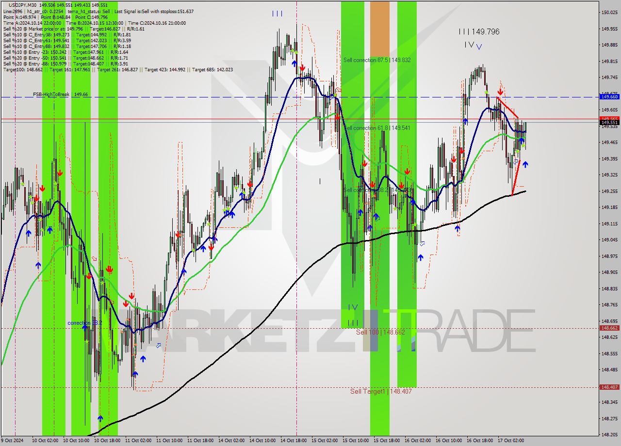The width and height of the screenshot is (621, 446).
Task: Click the 149.185 price axis value
Action: (610, 207)
